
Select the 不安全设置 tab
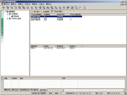pyautogui.click(x=56, y=11)
